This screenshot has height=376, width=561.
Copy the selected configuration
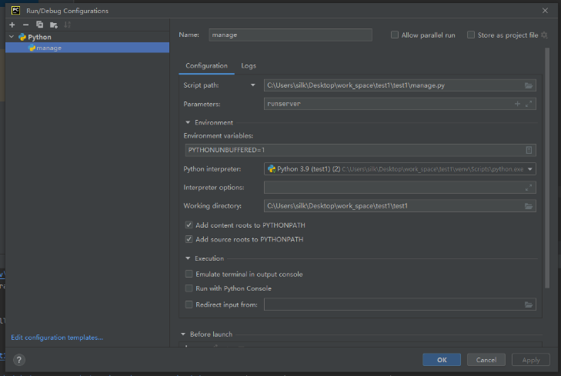[x=39, y=25]
